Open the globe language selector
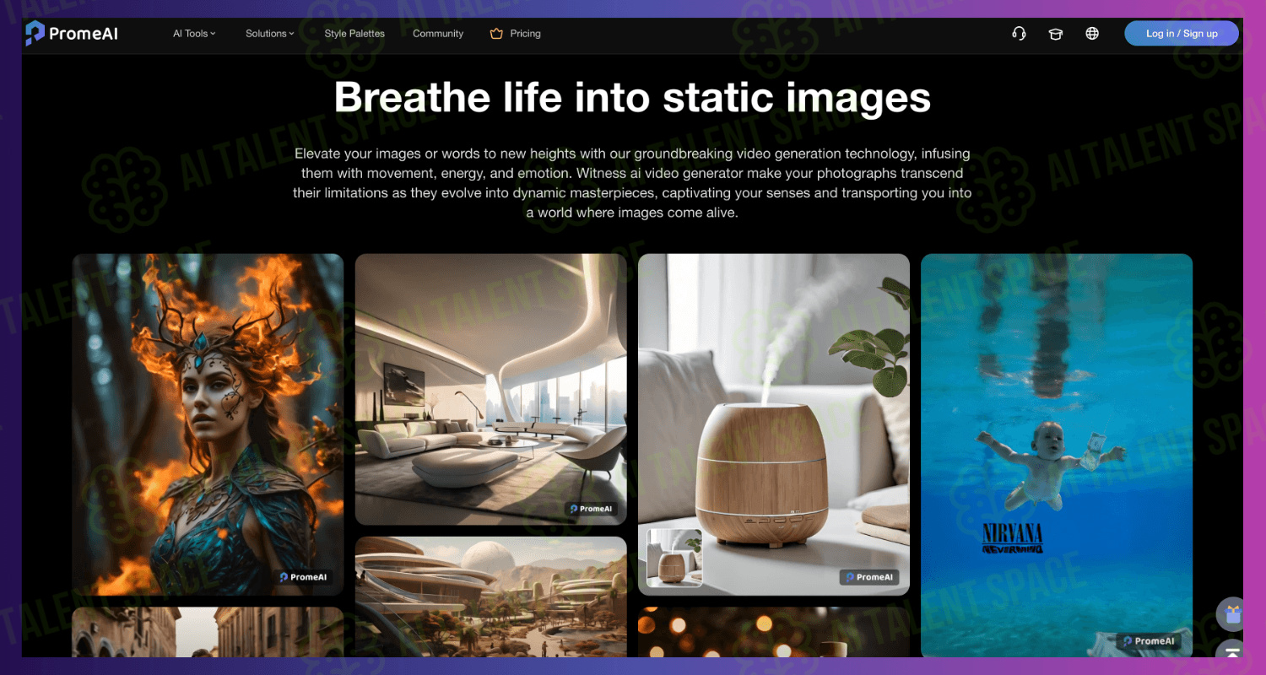 1092,34
